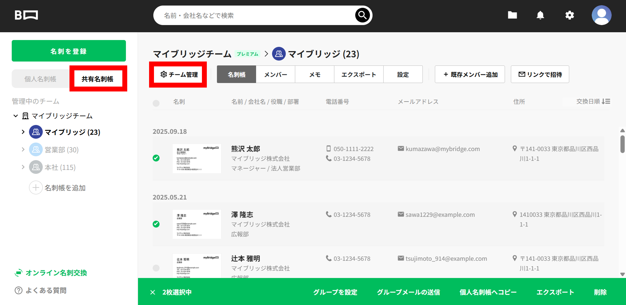
Task: Select the 名刺帳 tab
Action: [x=237, y=74]
